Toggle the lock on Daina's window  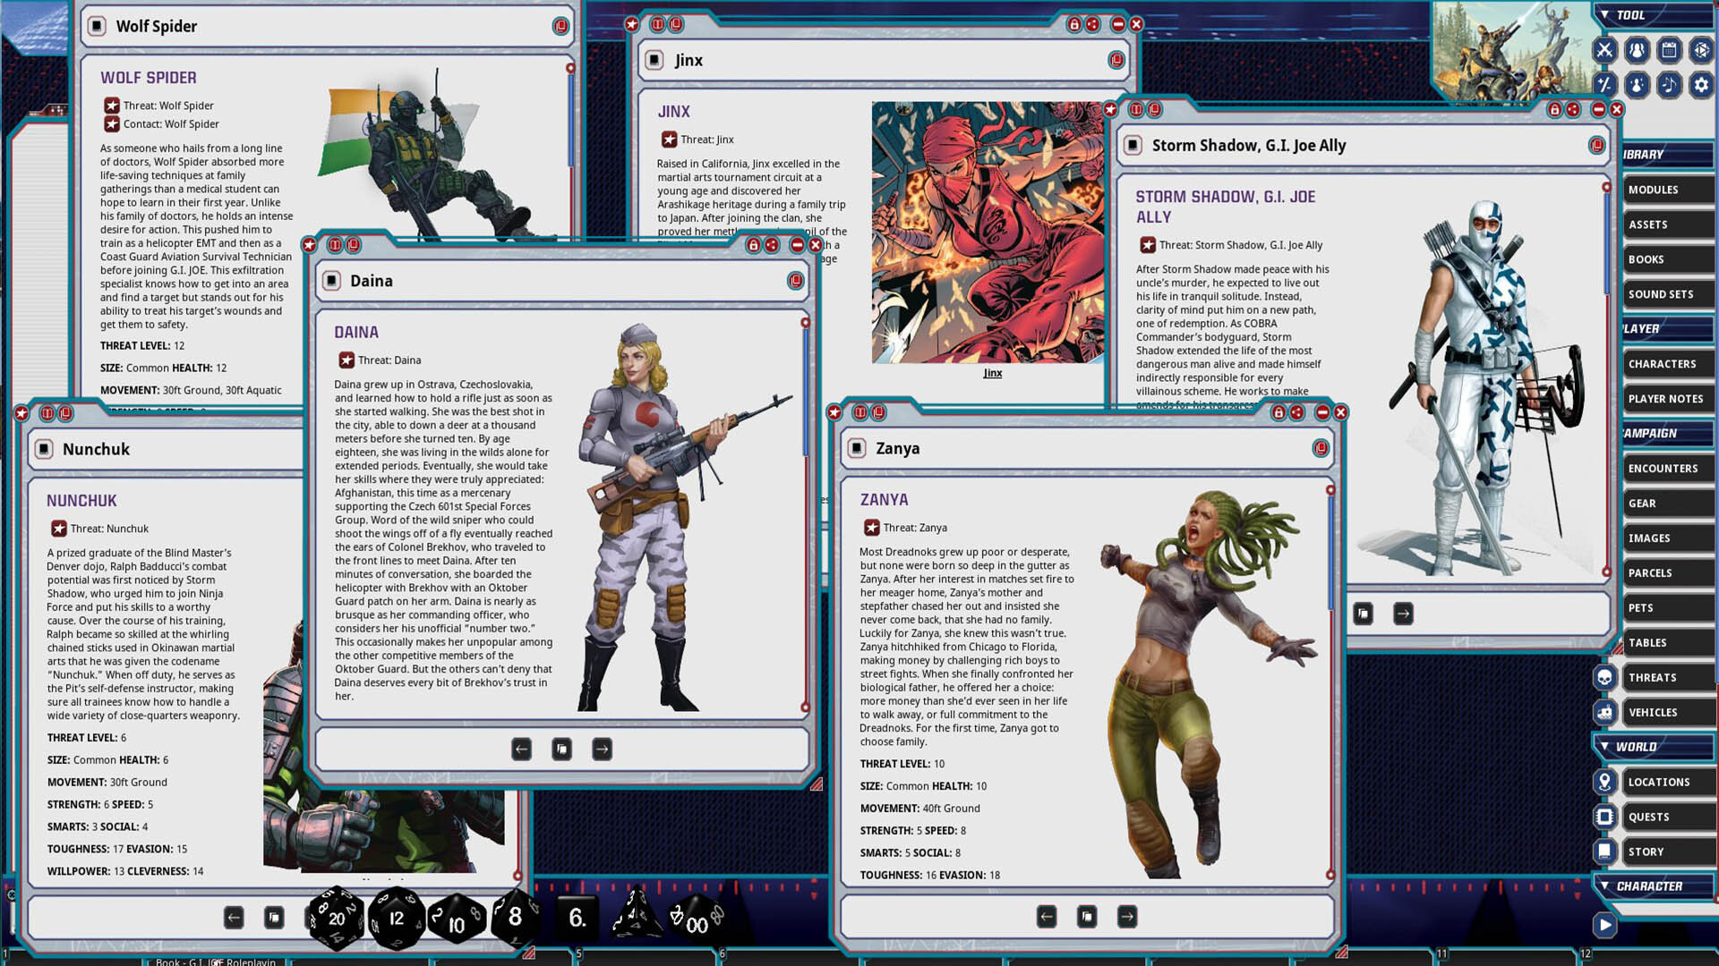(753, 245)
